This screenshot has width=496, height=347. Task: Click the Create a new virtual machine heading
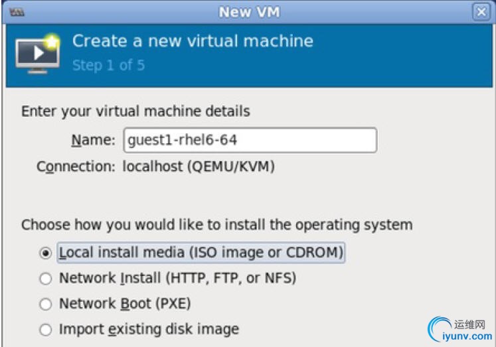193,41
